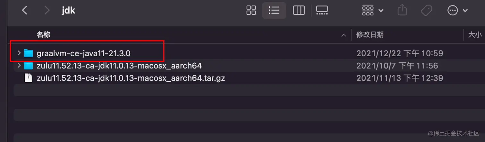Toggle sort direction caret in name column
The height and width of the screenshot is (142, 485).
click(x=344, y=35)
